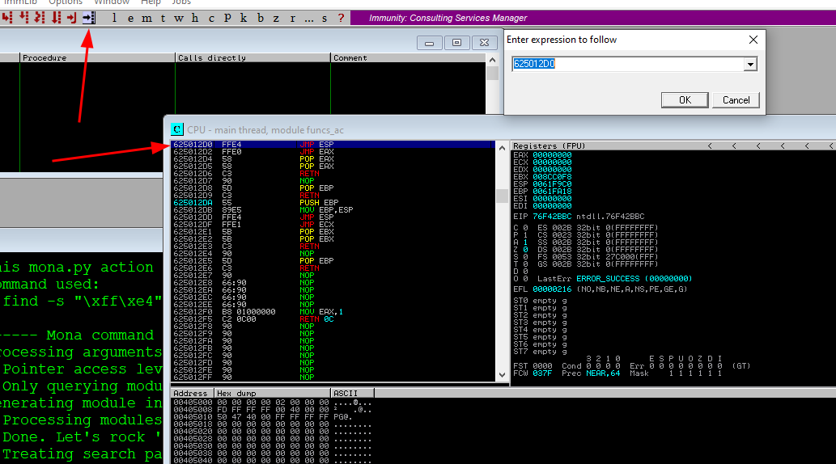Click the Go to address toolbar icon
Screen dimensions: 836x464
[x=89, y=18]
